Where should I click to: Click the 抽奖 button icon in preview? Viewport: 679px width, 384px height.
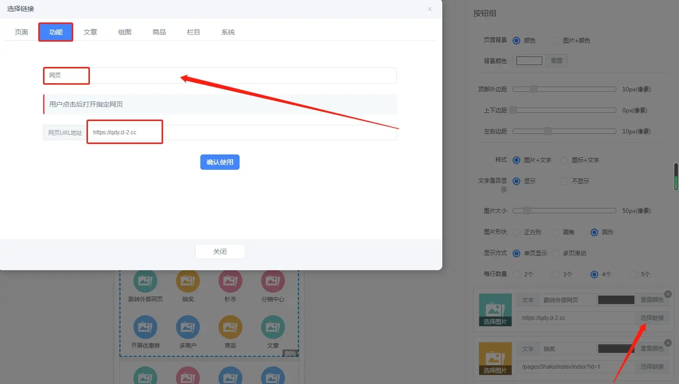188,281
